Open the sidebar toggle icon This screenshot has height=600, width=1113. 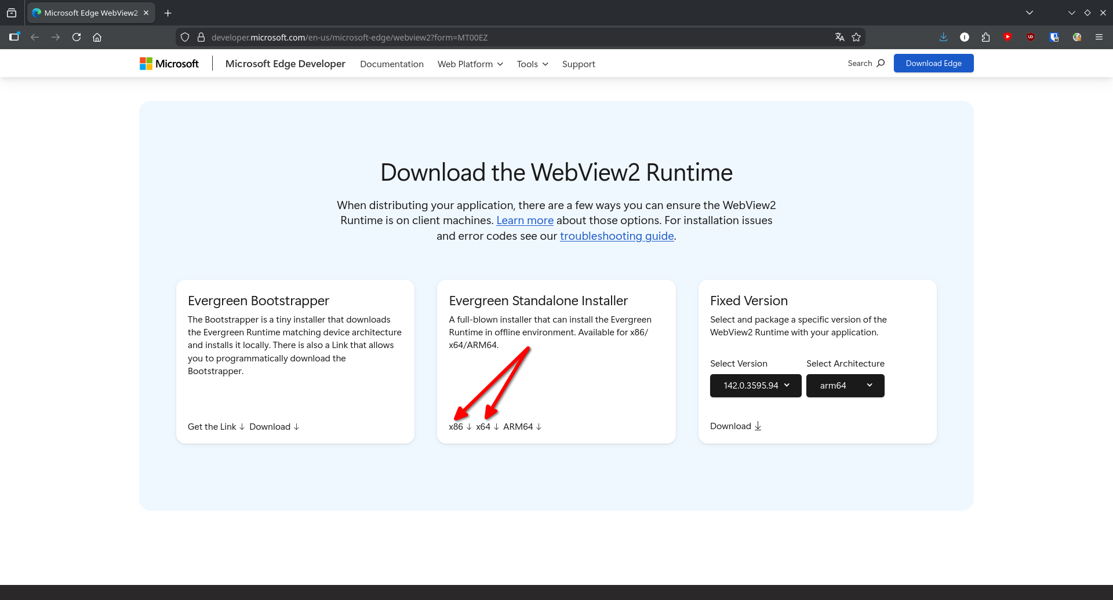pos(14,37)
